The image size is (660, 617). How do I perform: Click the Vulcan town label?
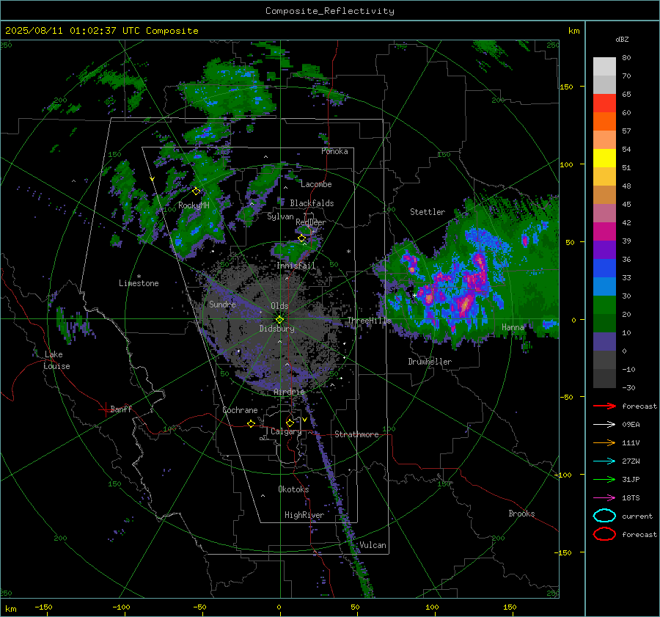[x=373, y=545]
